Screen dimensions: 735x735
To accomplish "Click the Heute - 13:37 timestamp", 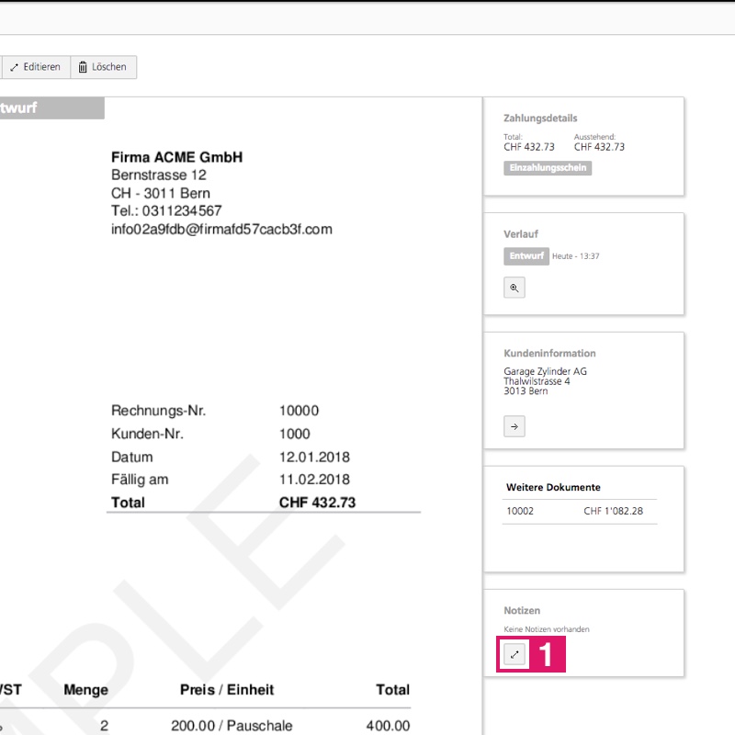I will (575, 256).
